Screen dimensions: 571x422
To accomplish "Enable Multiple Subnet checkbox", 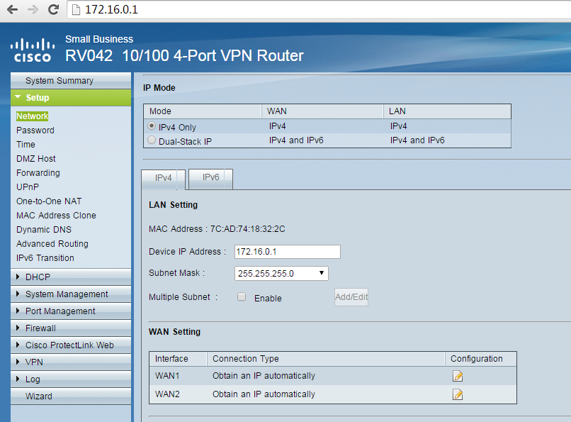I will [x=242, y=297].
